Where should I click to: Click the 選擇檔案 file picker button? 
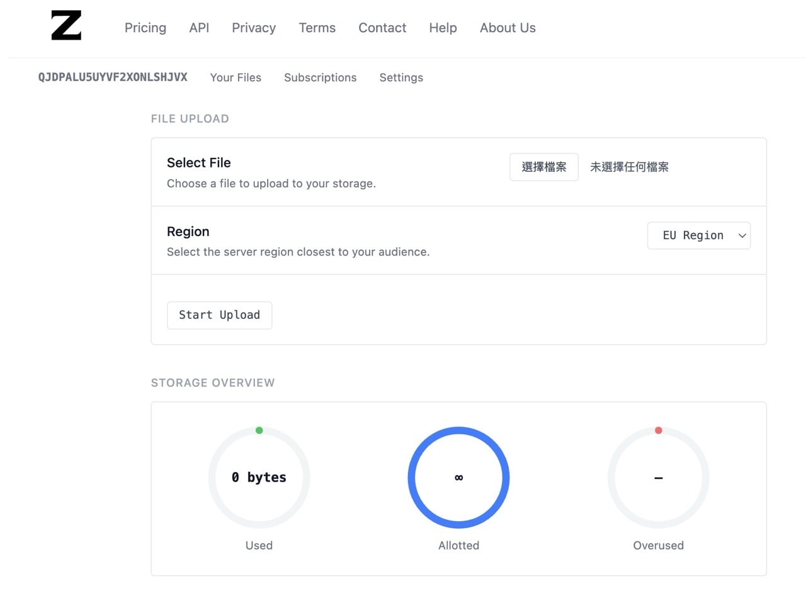tap(543, 167)
